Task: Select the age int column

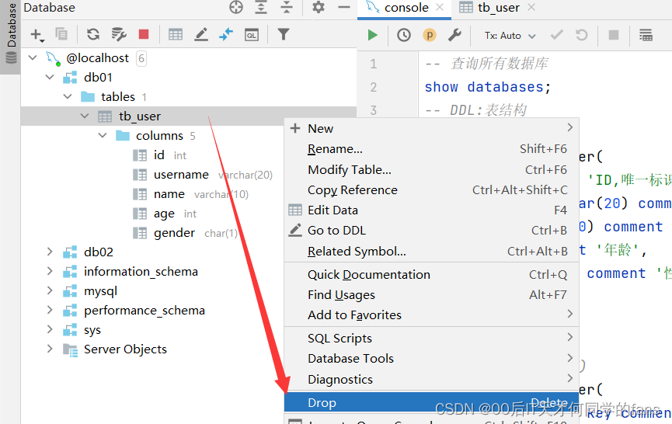Action: 165,214
